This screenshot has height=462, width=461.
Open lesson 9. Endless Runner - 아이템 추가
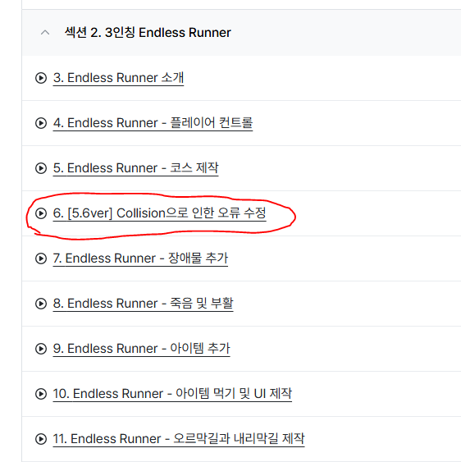(141, 349)
